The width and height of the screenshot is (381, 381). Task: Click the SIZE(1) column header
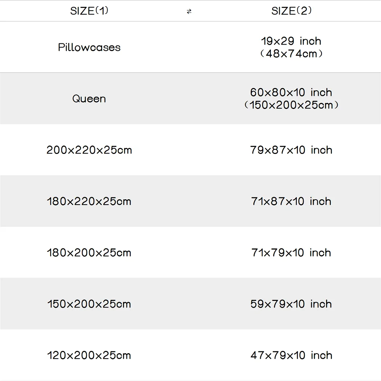89,11
